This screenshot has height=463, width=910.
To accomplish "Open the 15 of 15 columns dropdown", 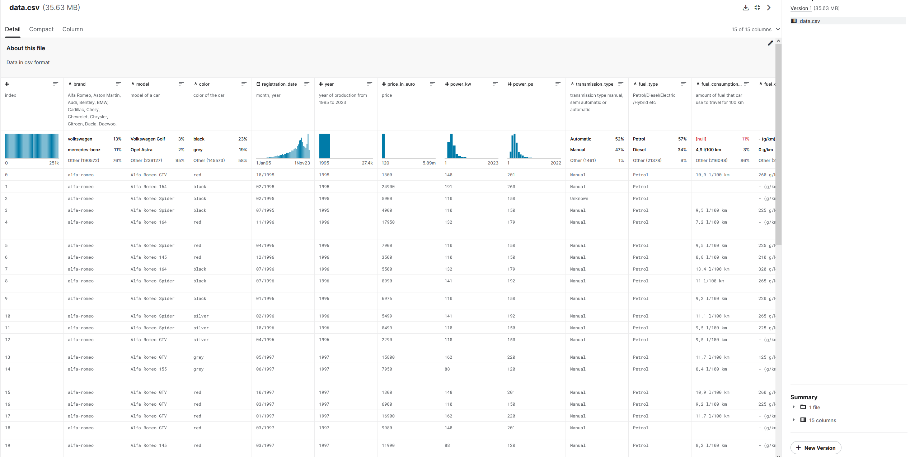I will [x=755, y=29].
